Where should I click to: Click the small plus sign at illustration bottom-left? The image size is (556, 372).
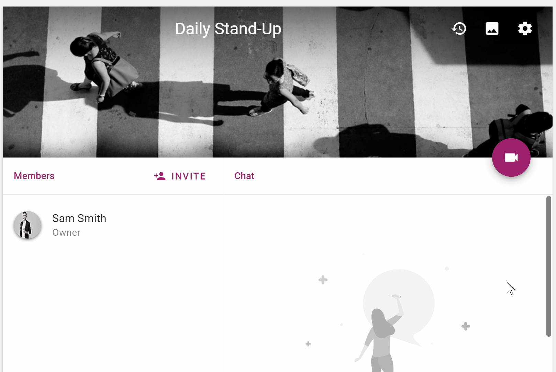pos(308,344)
